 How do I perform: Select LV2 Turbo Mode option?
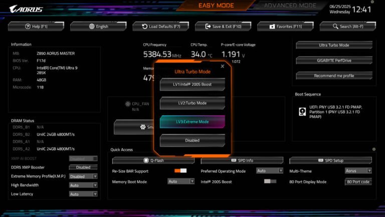point(192,103)
